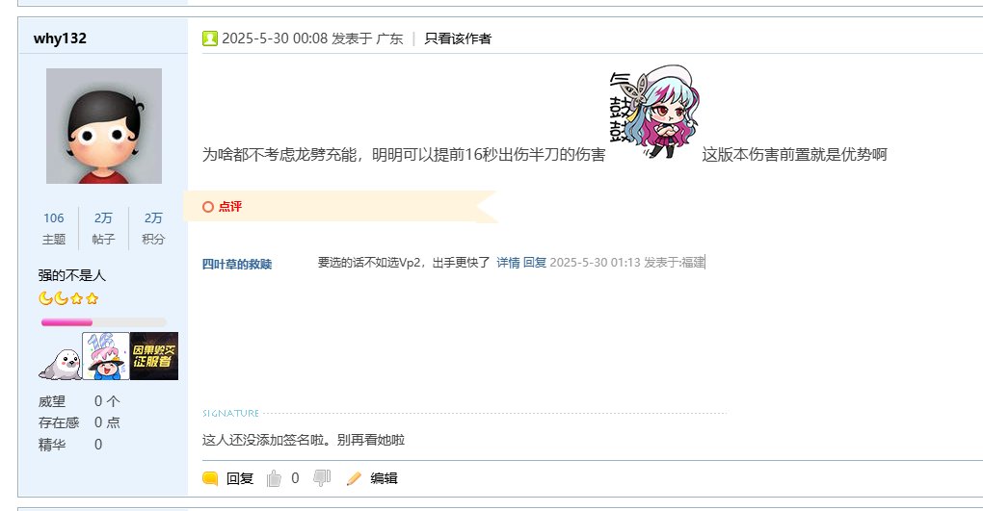Viewport: 983px width, 511px height.
Task: Open why132's avatar picture
Action: click(104, 126)
